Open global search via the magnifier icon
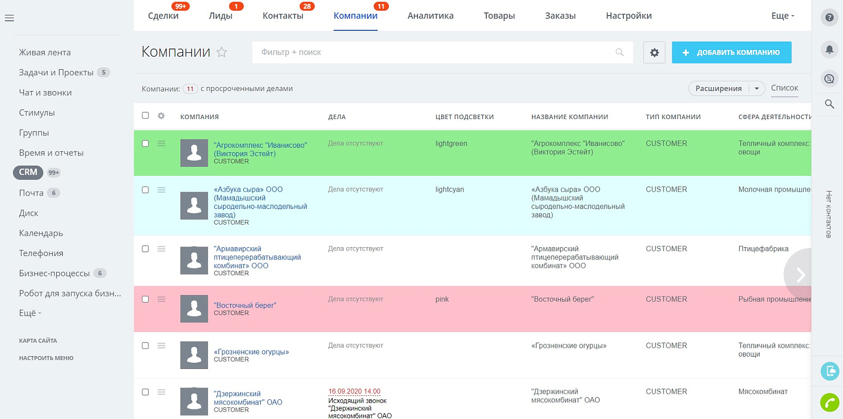This screenshot has height=419, width=843. pyautogui.click(x=830, y=104)
